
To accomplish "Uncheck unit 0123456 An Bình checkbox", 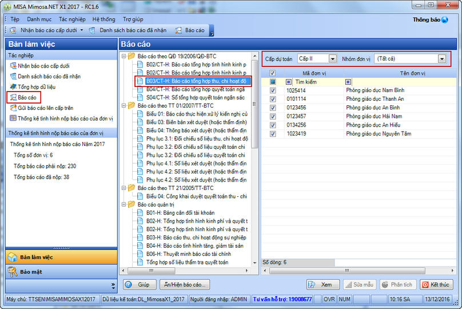I will pos(273,108).
